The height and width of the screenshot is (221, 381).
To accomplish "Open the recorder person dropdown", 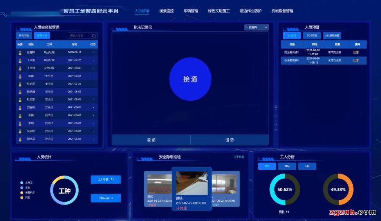I will [x=256, y=27].
